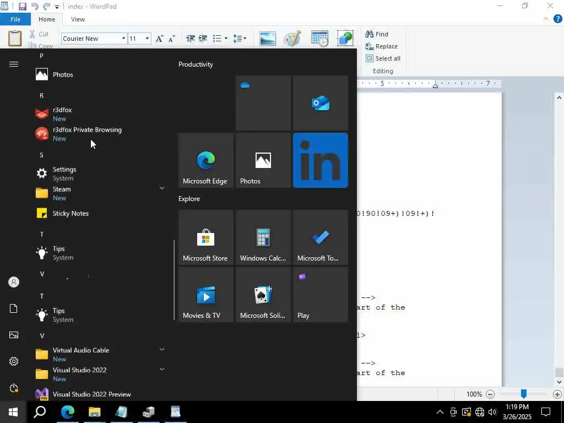Open WordPad Help icon
Image resolution: width=564 pixels, height=423 pixels.
(557, 19)
